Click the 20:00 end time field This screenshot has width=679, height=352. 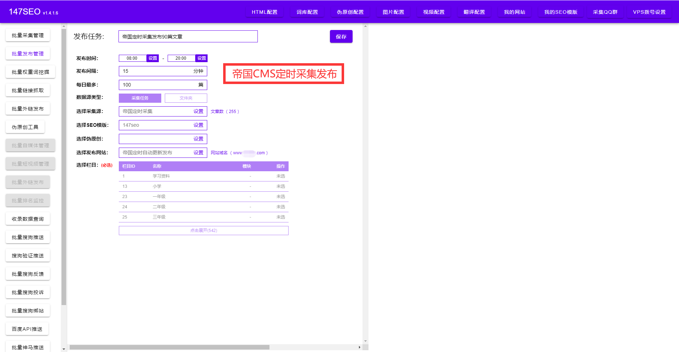(x=181, y=58)
